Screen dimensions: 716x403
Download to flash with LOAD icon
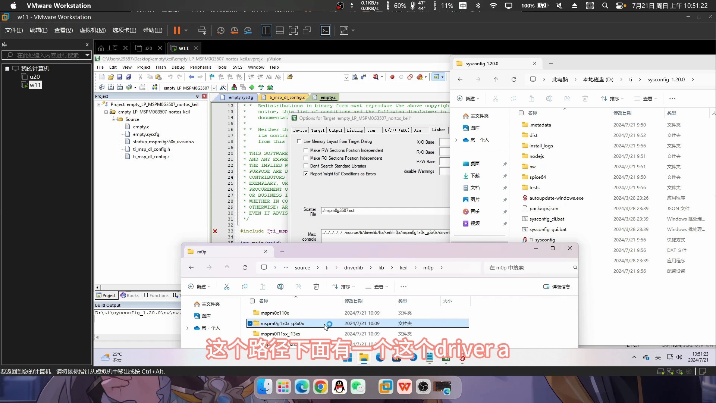click(154, 87)
